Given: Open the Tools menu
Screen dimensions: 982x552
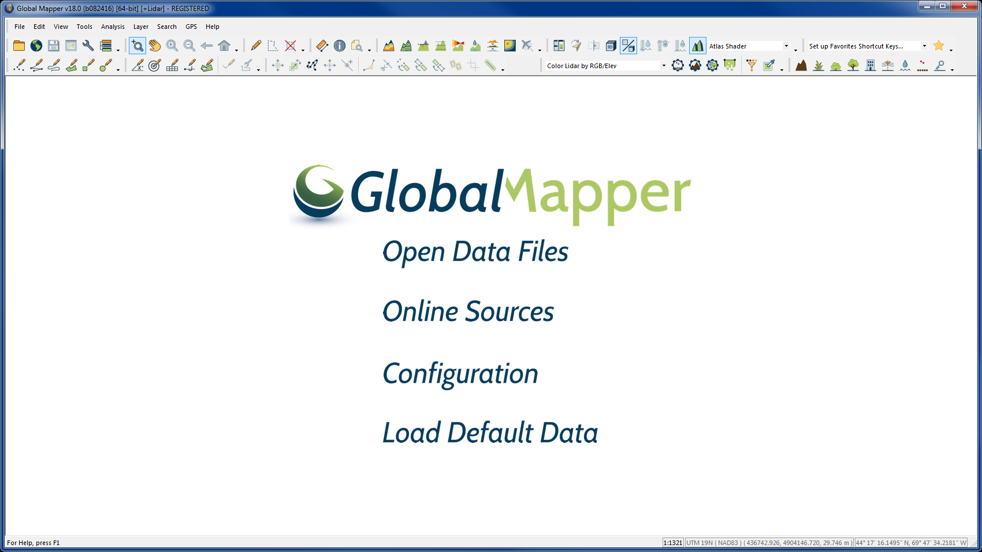Looking at the screenshot, I should (x=84, y=27).
